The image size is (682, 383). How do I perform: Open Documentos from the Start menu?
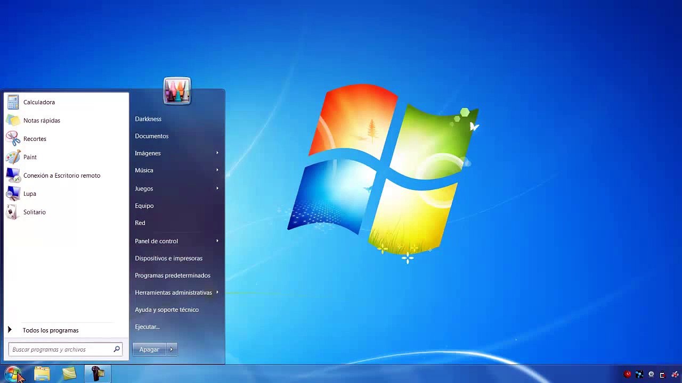pyautogui.click(x=152, y=136)
